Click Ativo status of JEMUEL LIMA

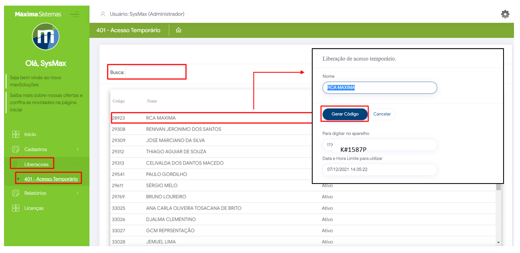[328, 242]
